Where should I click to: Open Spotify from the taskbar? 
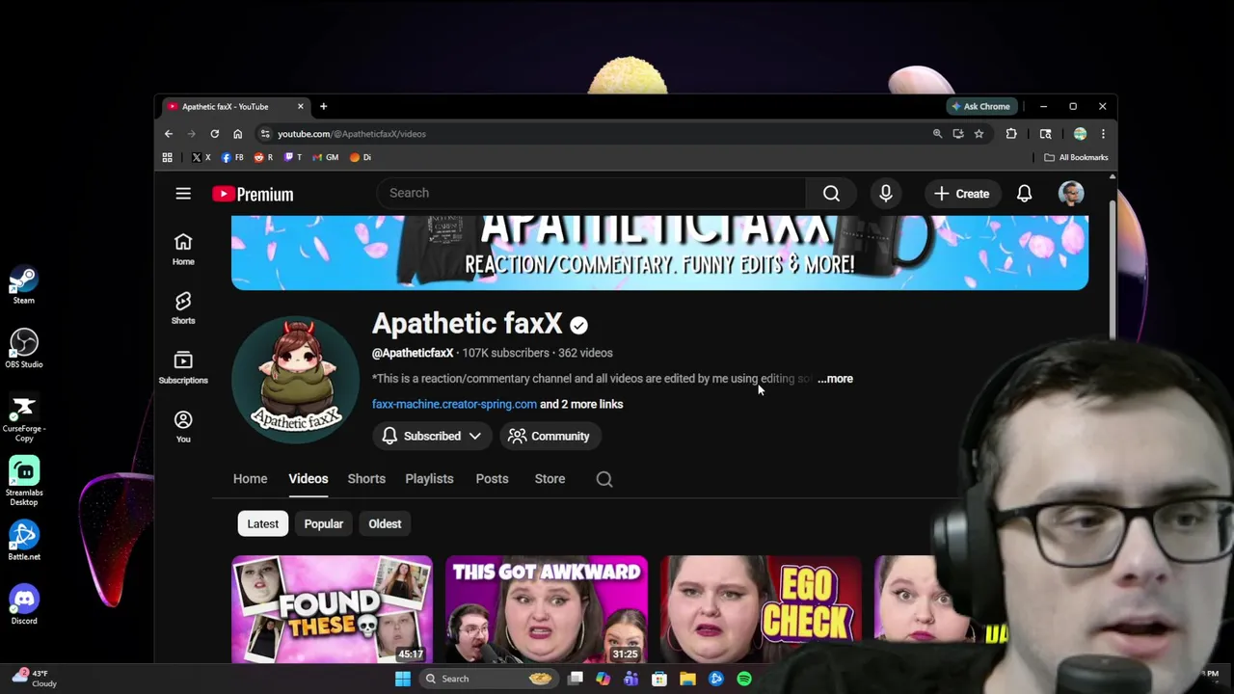[x=744, y=679]
